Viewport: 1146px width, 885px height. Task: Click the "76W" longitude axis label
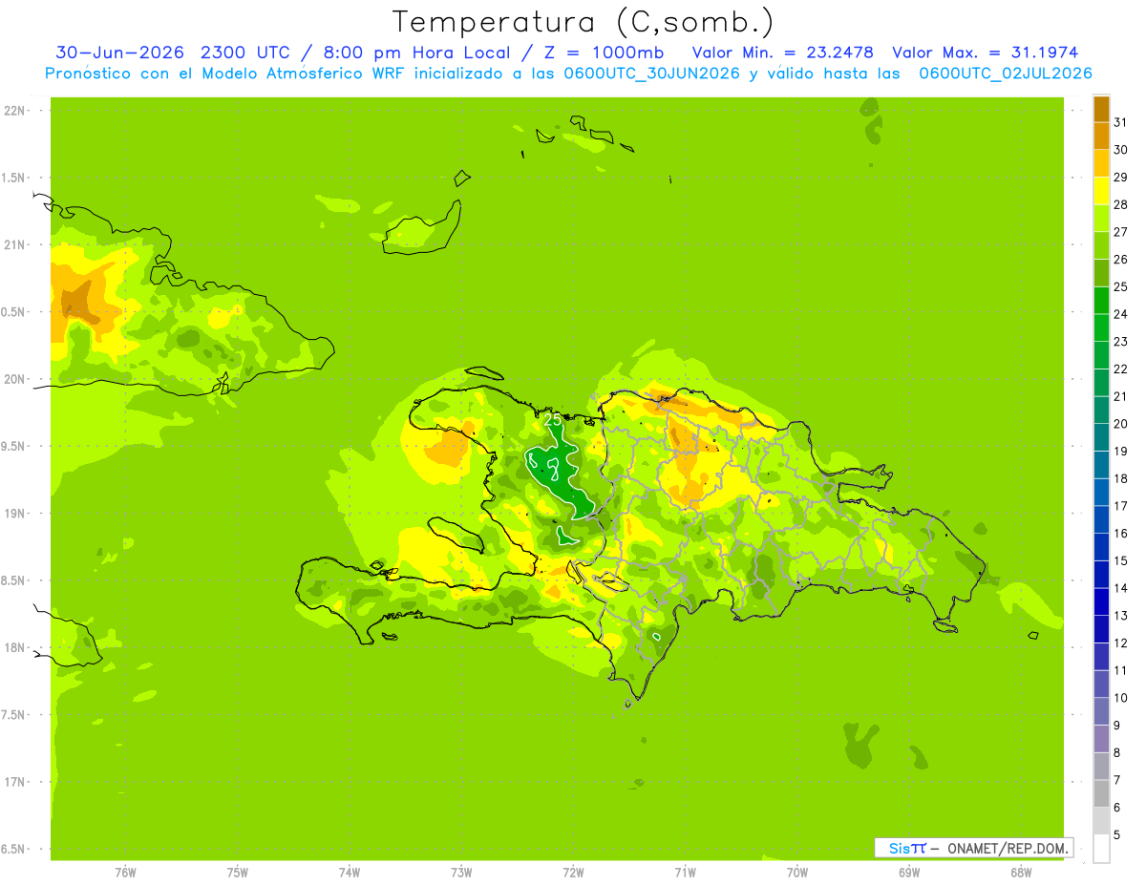(125, 873)
